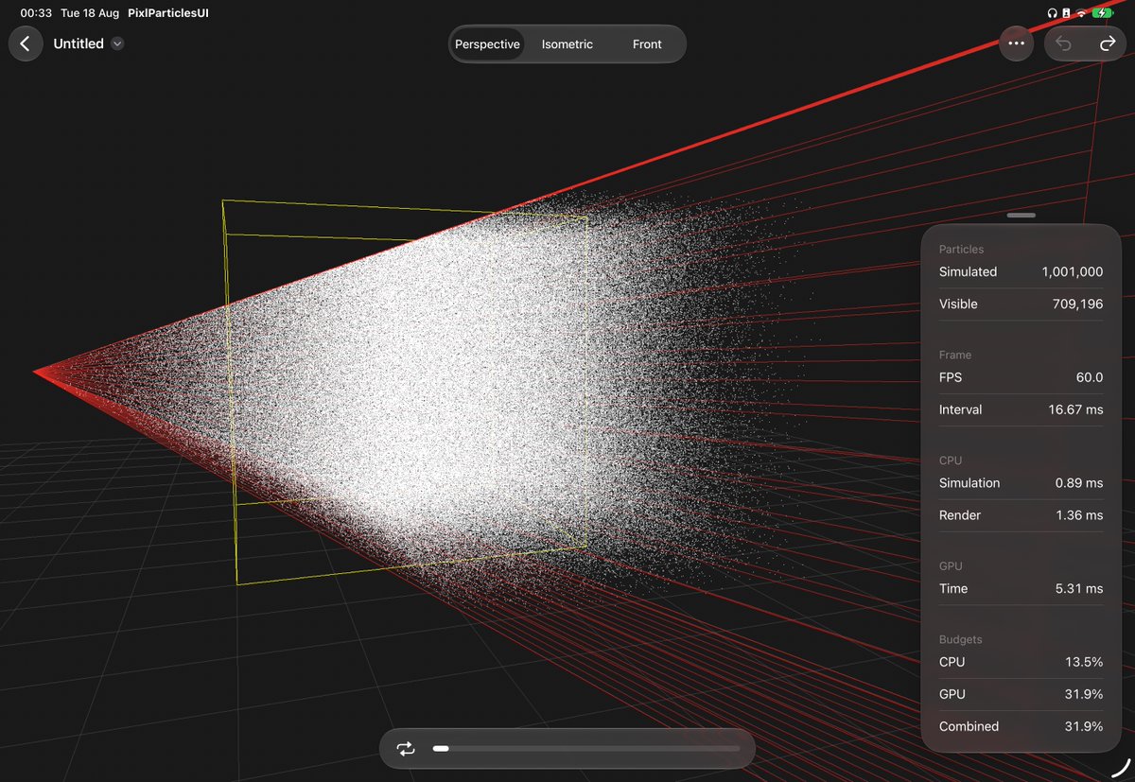Image resolution: width=1135 pixels, height=782 pixels.
Task: Click the headphones status bar icon
Action: (x=1052, y=13)
